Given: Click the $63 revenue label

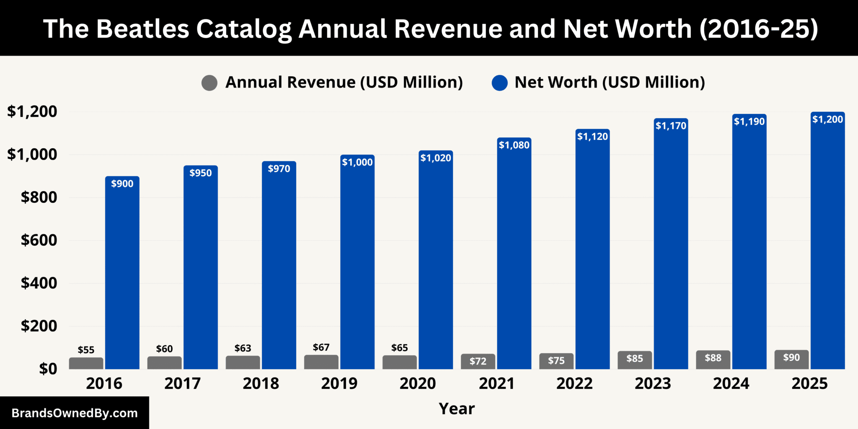Looking at the screenshot, I should [243, 348].
